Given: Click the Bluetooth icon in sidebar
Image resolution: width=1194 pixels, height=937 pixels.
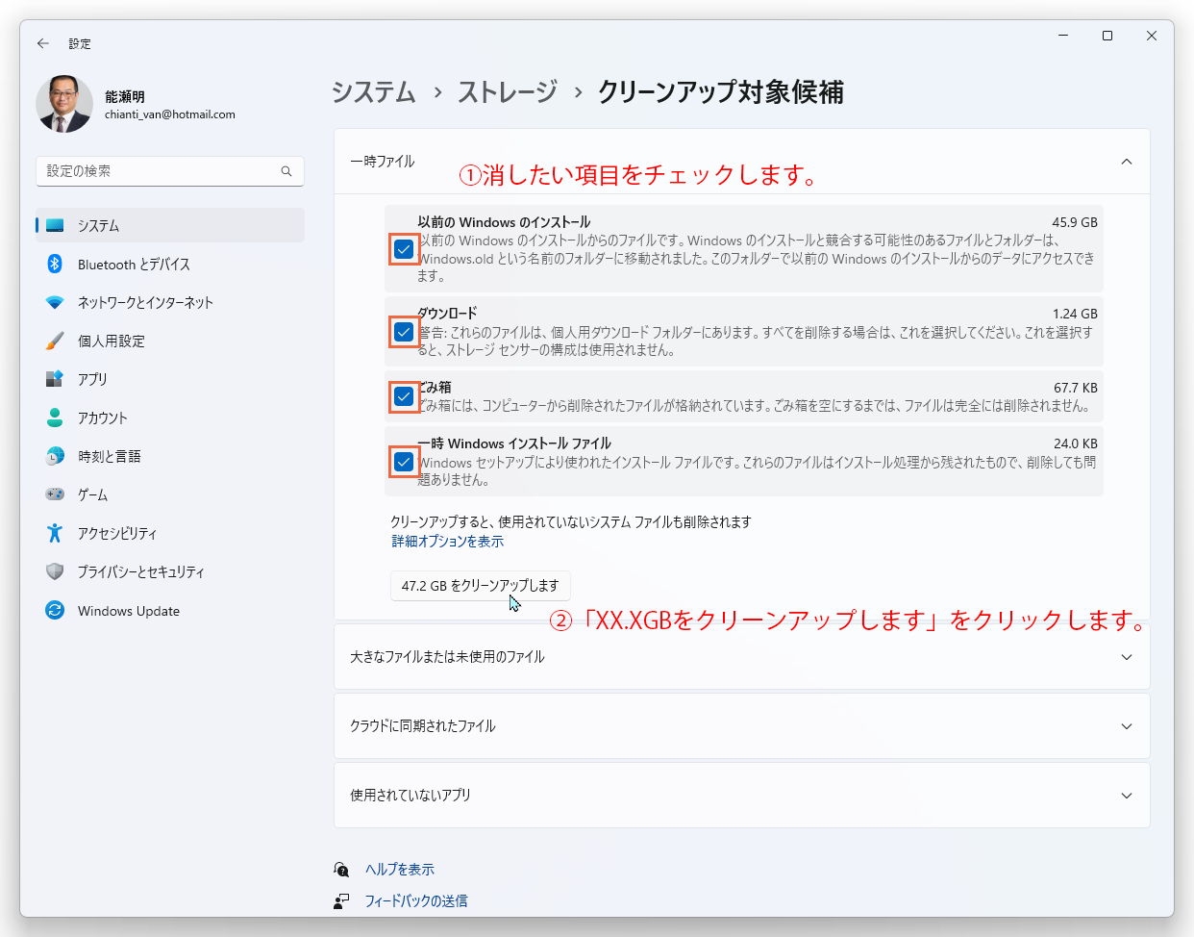Looking at the screenshot, I should pyautogui.click(x=55, y=264).
